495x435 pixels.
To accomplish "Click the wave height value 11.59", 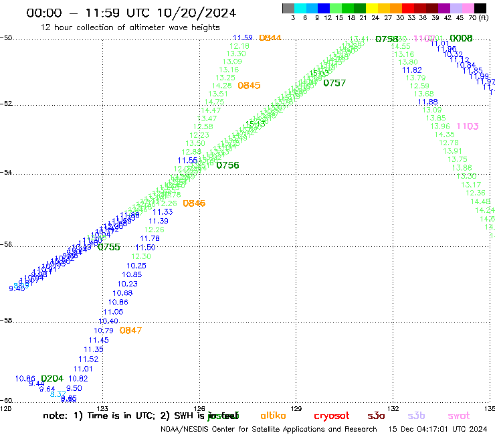I will (243, 37).
